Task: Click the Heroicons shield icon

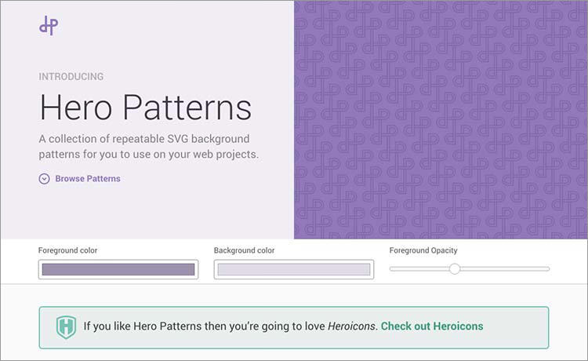Action: [66, 326]
